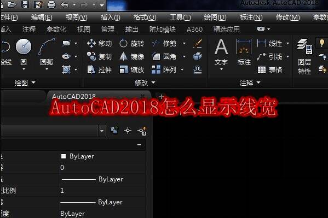Open the 插入(I) menu
This screenshot has width=328, height=218.
point(110,17)
